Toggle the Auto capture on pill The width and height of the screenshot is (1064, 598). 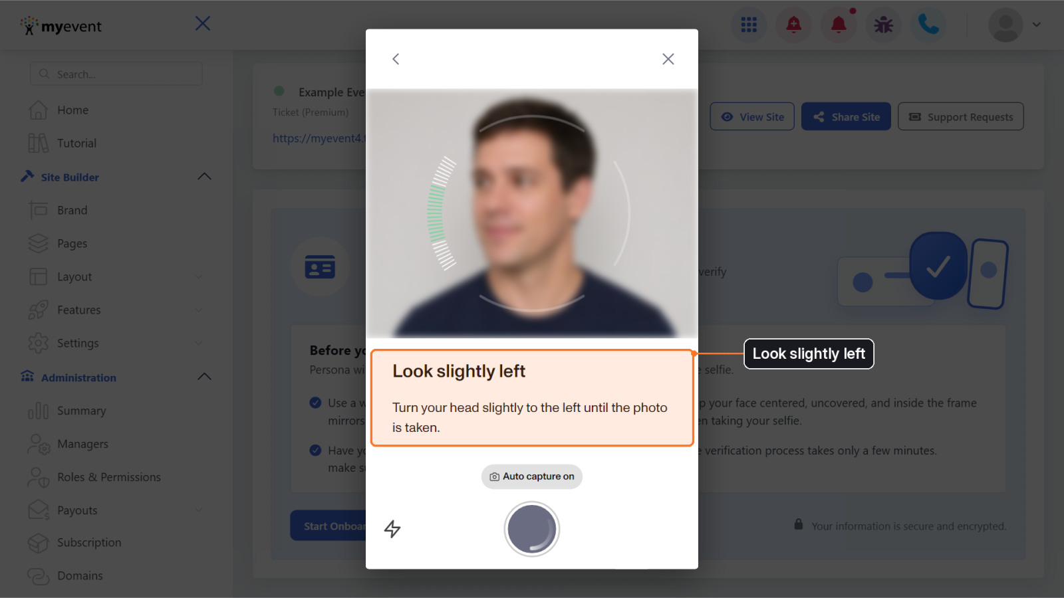[x=532, y=476]
